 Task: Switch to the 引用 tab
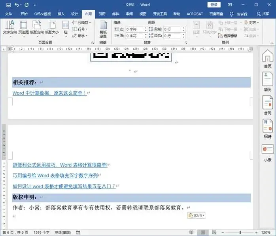click(102, 14)
